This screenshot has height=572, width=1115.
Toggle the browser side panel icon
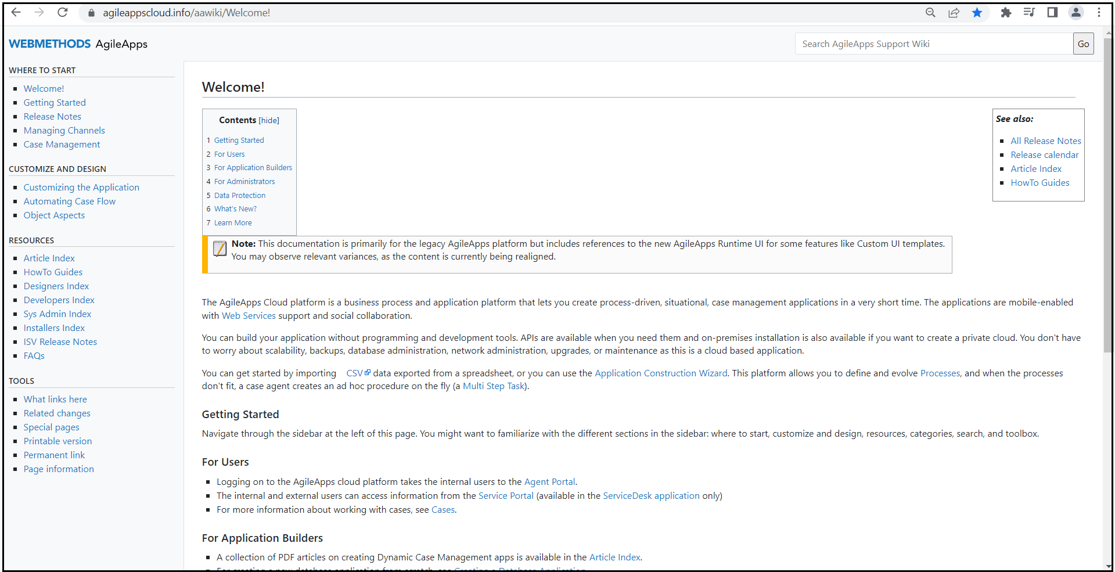pos(1052,12)
